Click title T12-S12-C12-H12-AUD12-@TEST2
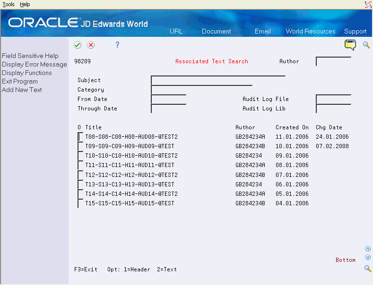The image size is (373, 285). point(131,175)
